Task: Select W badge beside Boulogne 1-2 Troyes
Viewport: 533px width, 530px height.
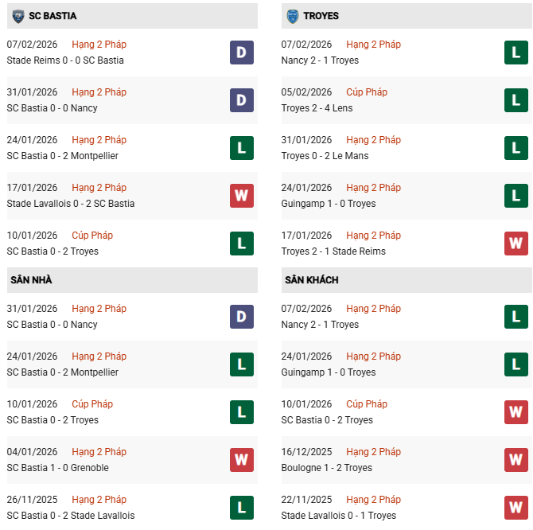Action: point(515,460)
